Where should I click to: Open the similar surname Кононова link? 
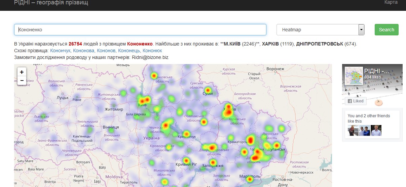tap(84, 51)
